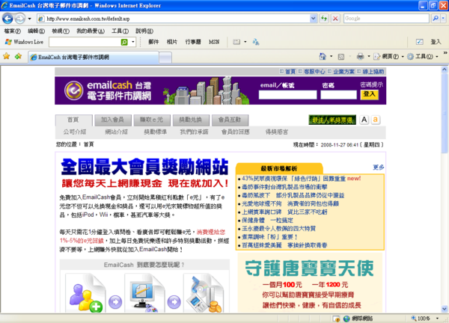
Task: Select the 賺取e元 navigation tab
Action: 152,120
